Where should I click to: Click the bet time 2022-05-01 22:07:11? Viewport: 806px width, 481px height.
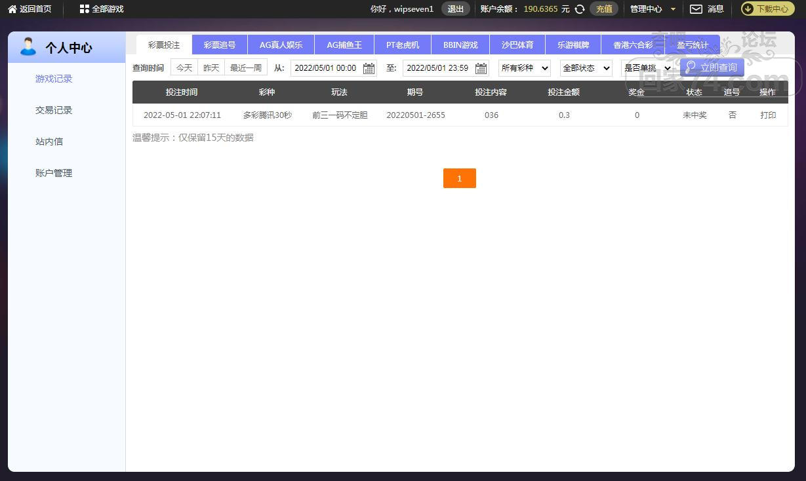[x=182, y=115]
